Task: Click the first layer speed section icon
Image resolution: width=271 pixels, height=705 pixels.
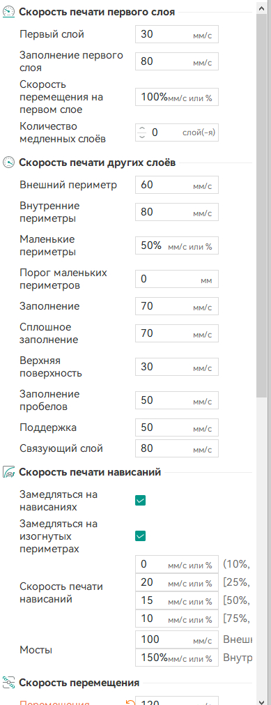Action: pyautogui.click(x=8, y=12)
